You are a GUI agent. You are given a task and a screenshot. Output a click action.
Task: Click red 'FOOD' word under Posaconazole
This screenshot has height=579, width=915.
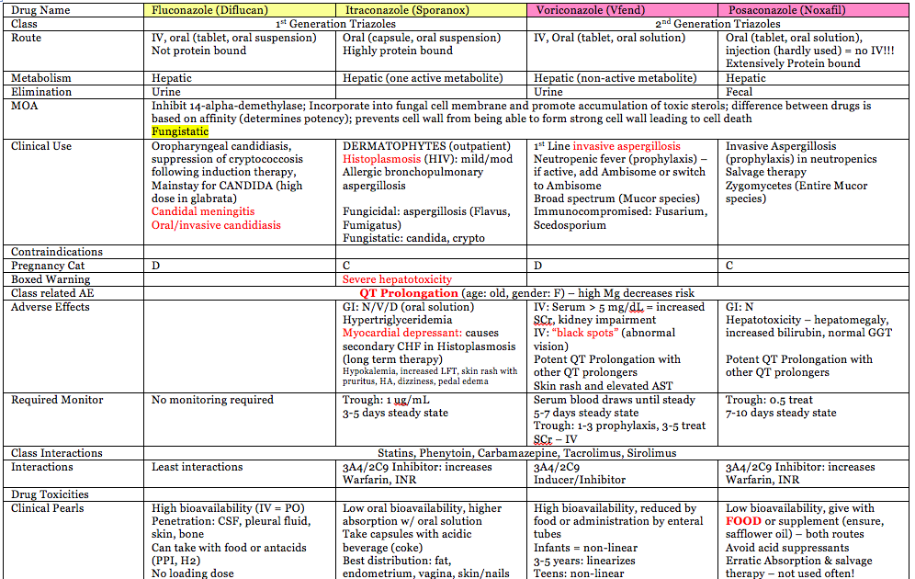[743, 521]
